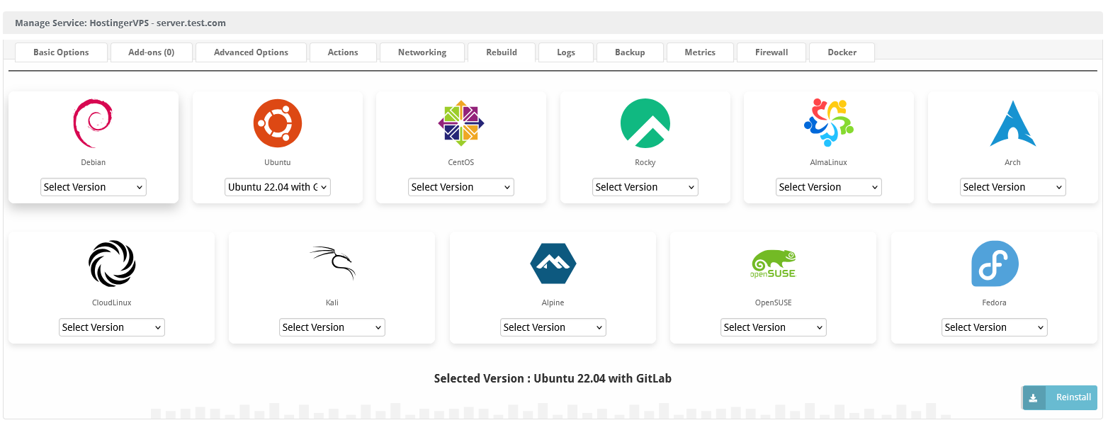Open the Docker tab
1108x430 pixels.
842,52
